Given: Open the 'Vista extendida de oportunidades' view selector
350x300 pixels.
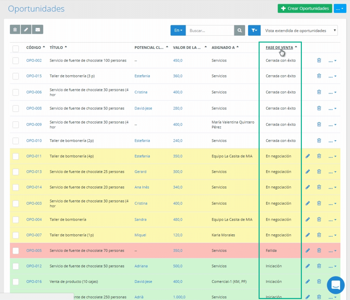Looking at the screenshot, I should (299, 30).
